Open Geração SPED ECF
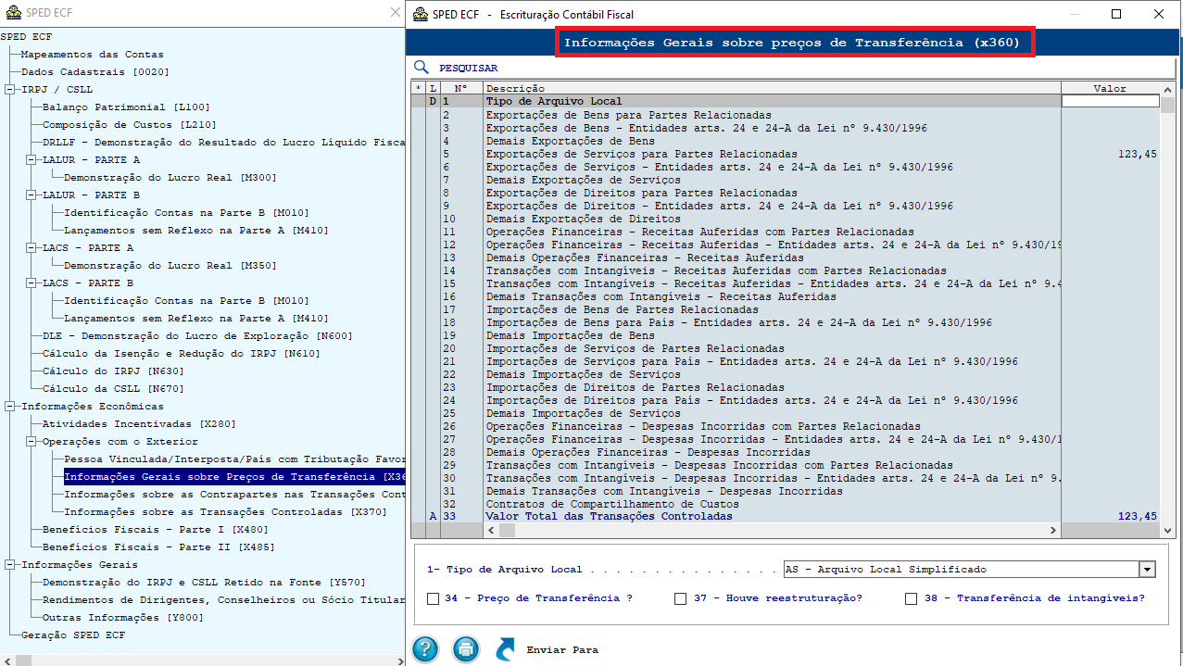 [72, 635]
